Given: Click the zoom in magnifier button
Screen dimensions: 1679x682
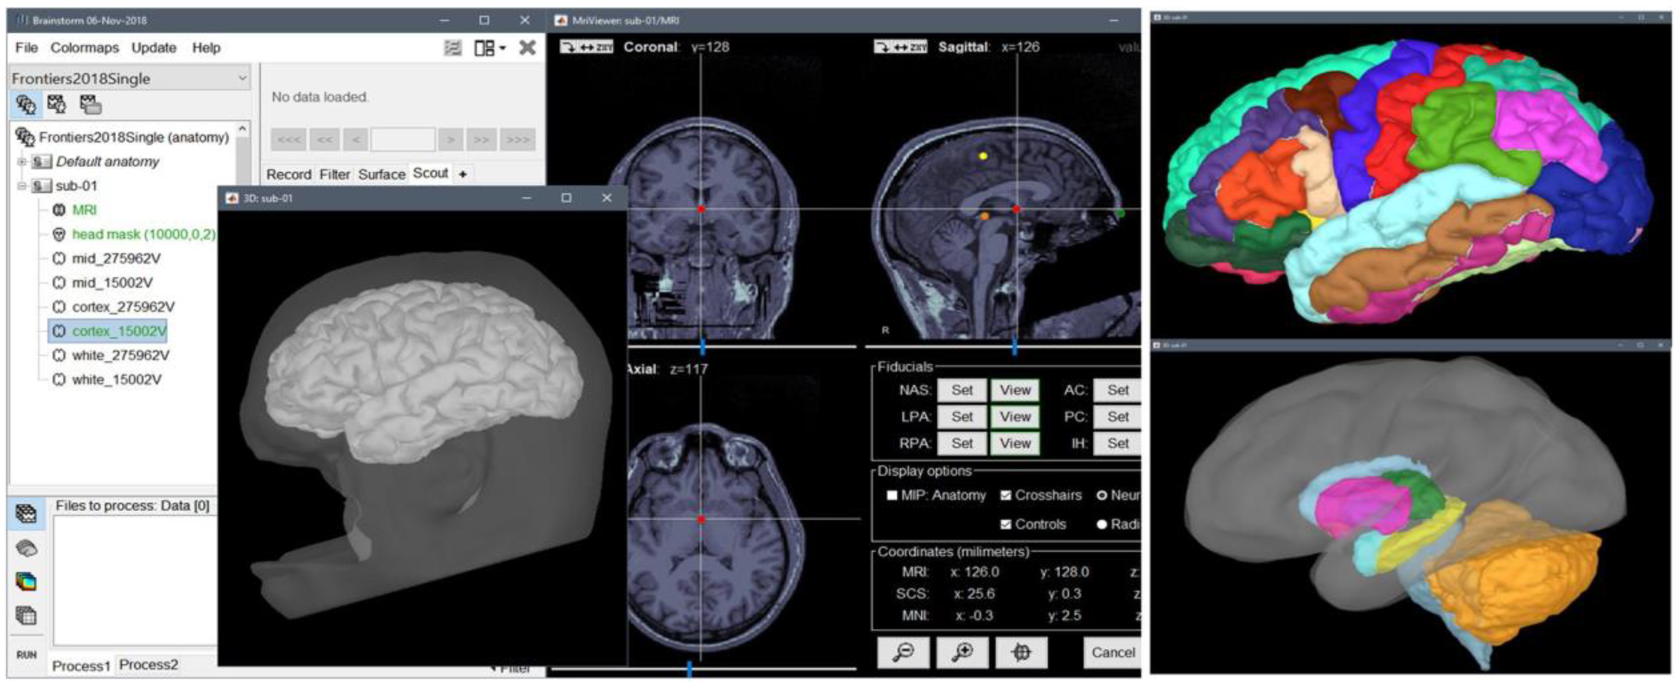Looking at the screenshot, I should click(961, 652).
